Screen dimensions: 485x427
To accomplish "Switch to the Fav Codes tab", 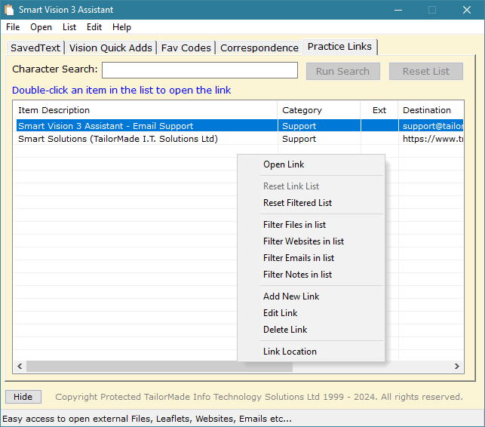I will [x=186, y=48].
